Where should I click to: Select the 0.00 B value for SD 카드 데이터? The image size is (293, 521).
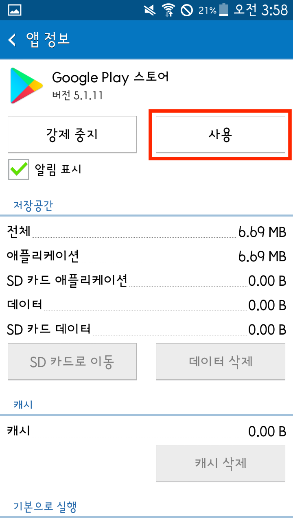point(267,330)
